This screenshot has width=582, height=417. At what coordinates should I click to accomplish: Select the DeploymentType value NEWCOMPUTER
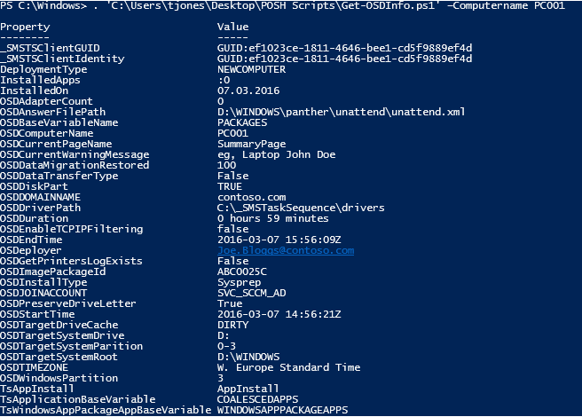(x=251, y=69)
